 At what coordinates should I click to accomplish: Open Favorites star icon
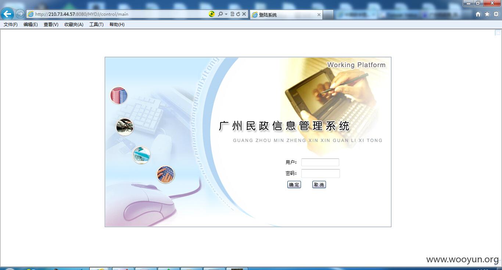[487, 14]
